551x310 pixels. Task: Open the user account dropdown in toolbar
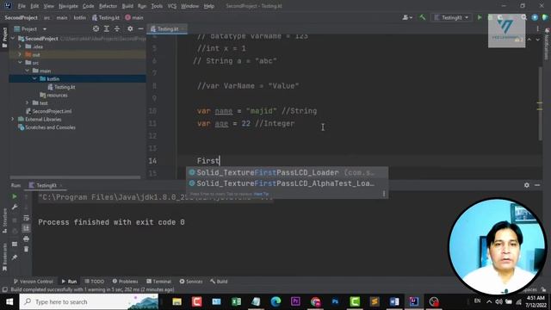[x=407, y=17]
